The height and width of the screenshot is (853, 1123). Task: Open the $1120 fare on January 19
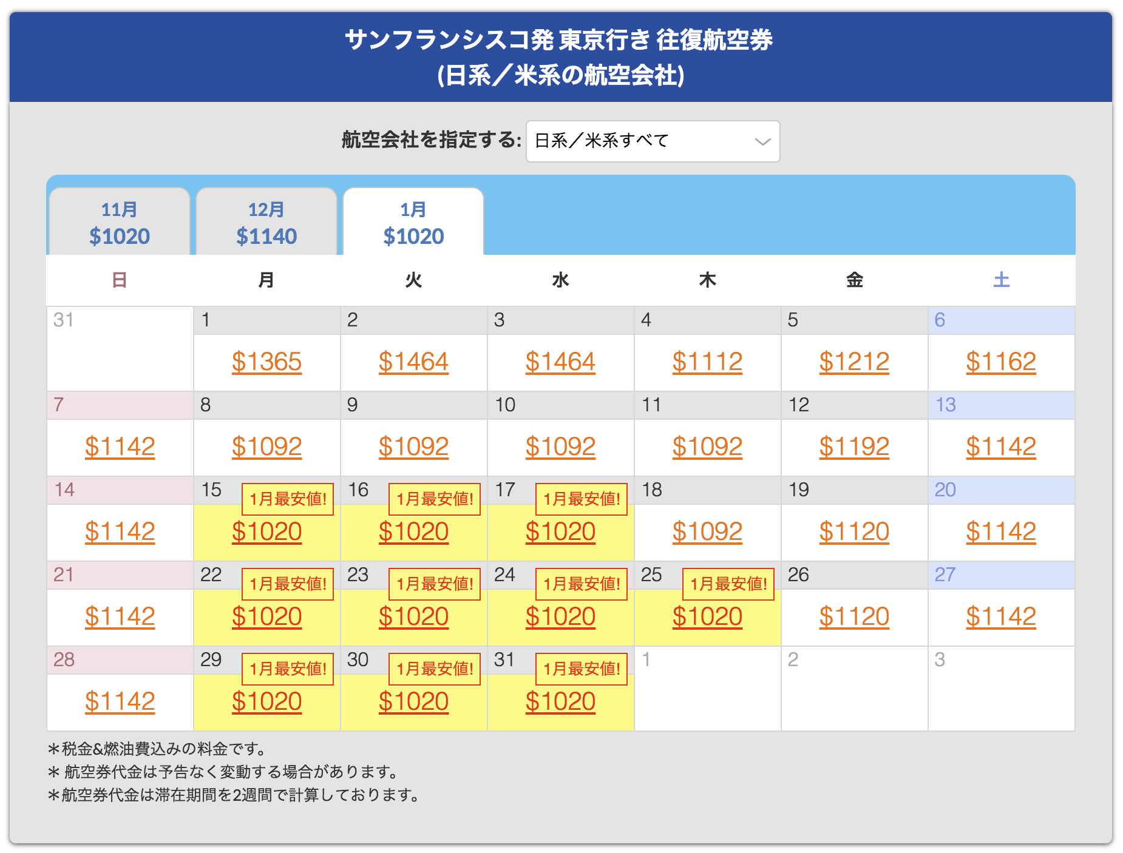pyautogui.click(x=853, y=531)
